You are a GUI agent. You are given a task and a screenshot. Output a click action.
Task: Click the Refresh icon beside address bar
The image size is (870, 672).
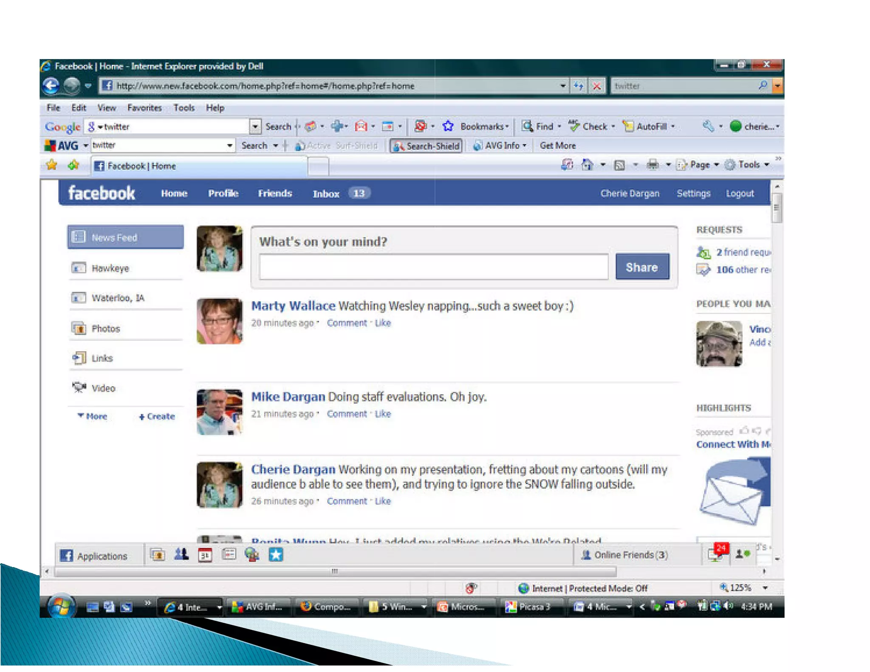point(578,86)
